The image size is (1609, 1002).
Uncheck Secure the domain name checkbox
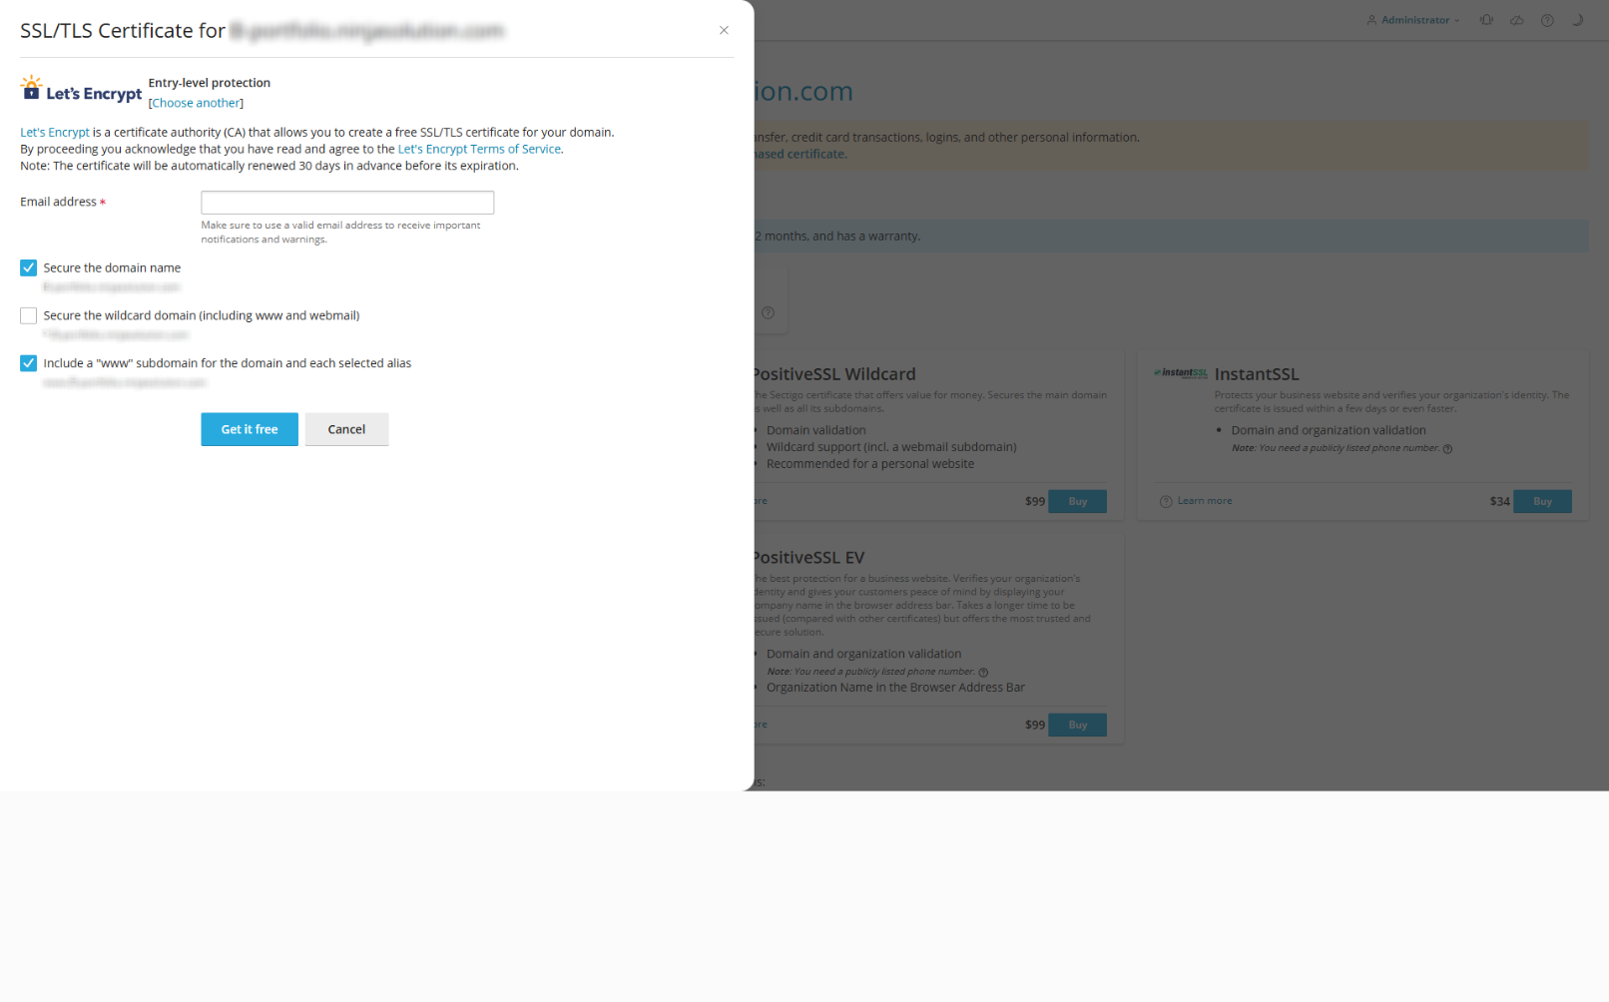28,267
